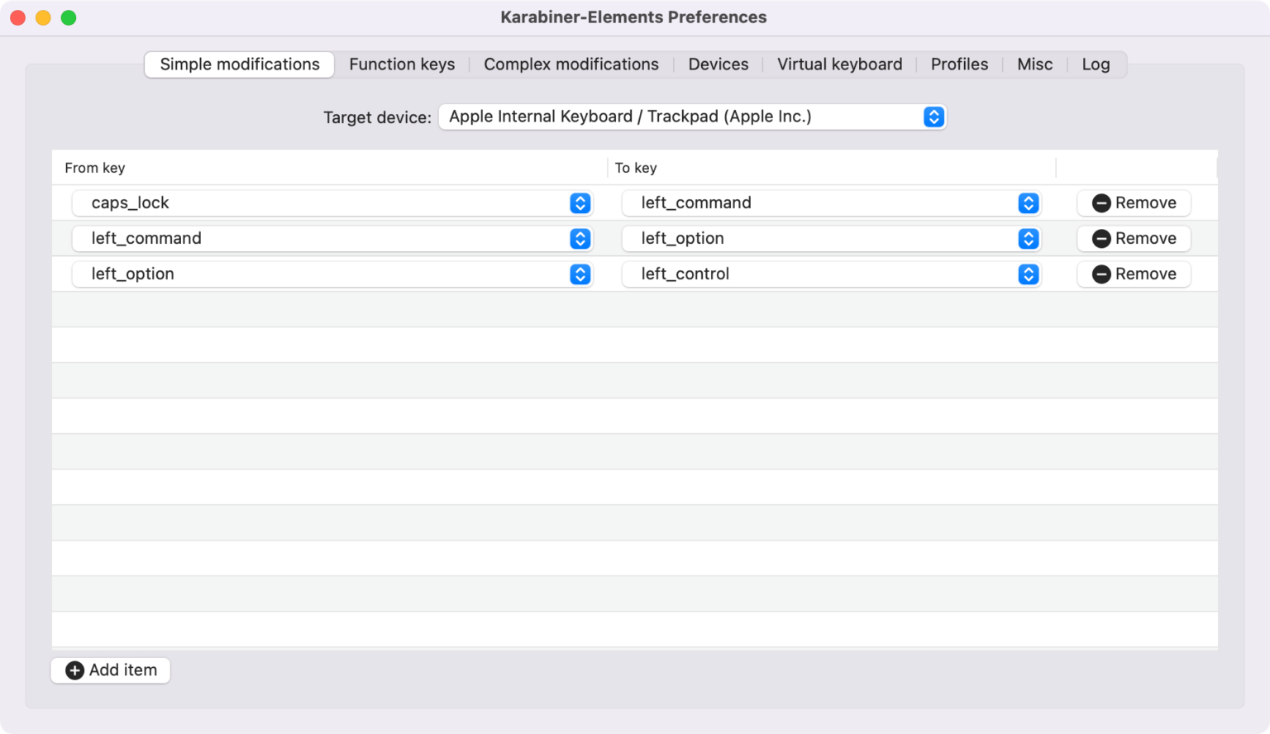Switch to the Misc tab

tap(1034, 64)
